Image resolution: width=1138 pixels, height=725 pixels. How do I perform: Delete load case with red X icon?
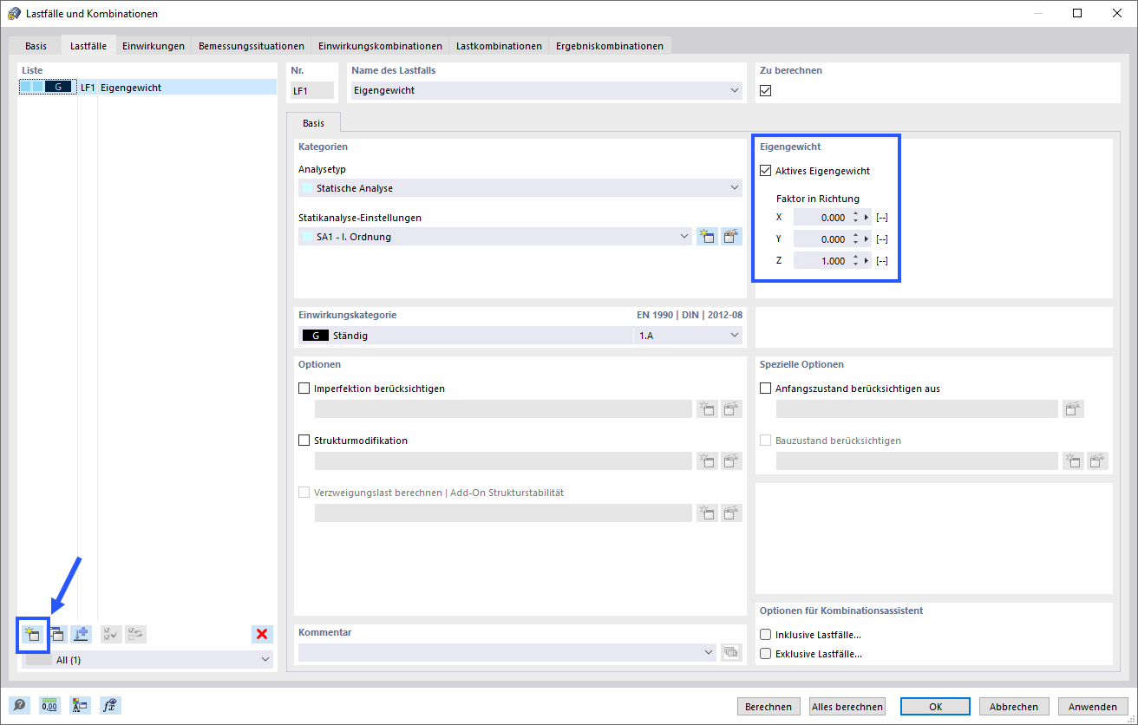click(262, 634)
